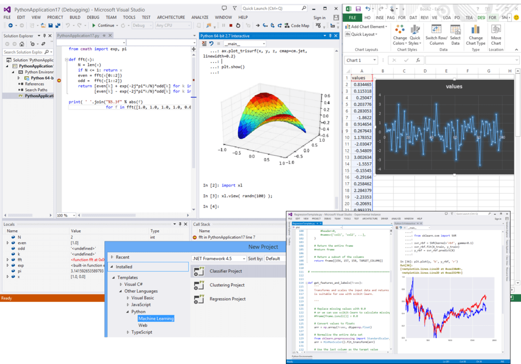Expand the Visual C# templates node
The image size is (521, 364).
pos(120,285)
